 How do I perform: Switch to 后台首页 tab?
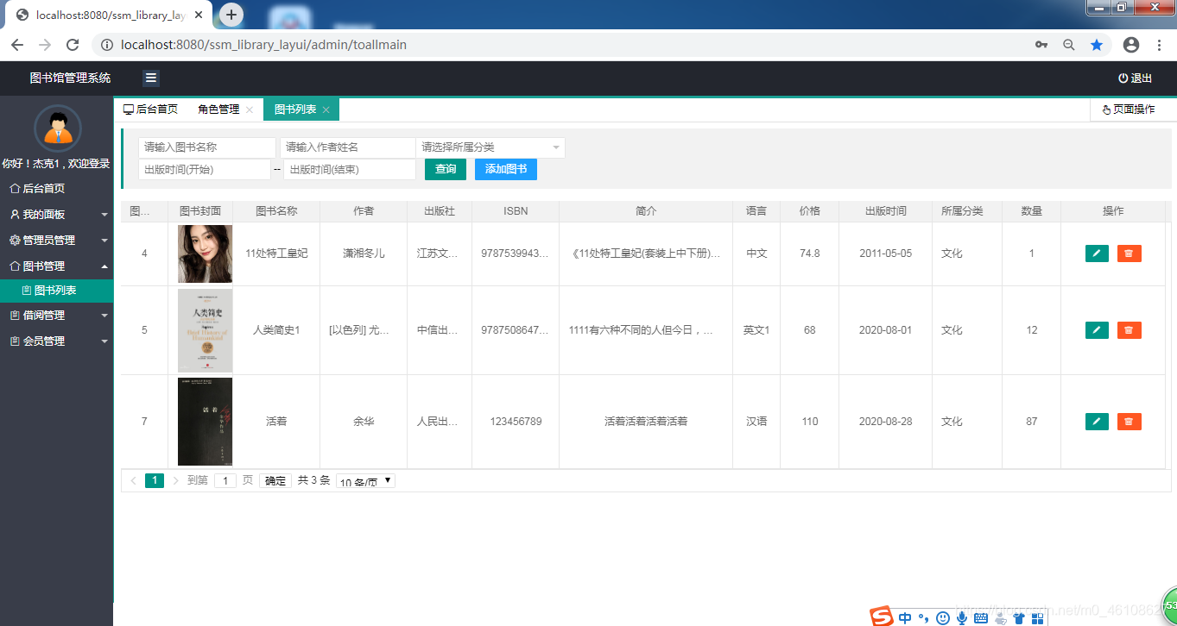point(150,110)
